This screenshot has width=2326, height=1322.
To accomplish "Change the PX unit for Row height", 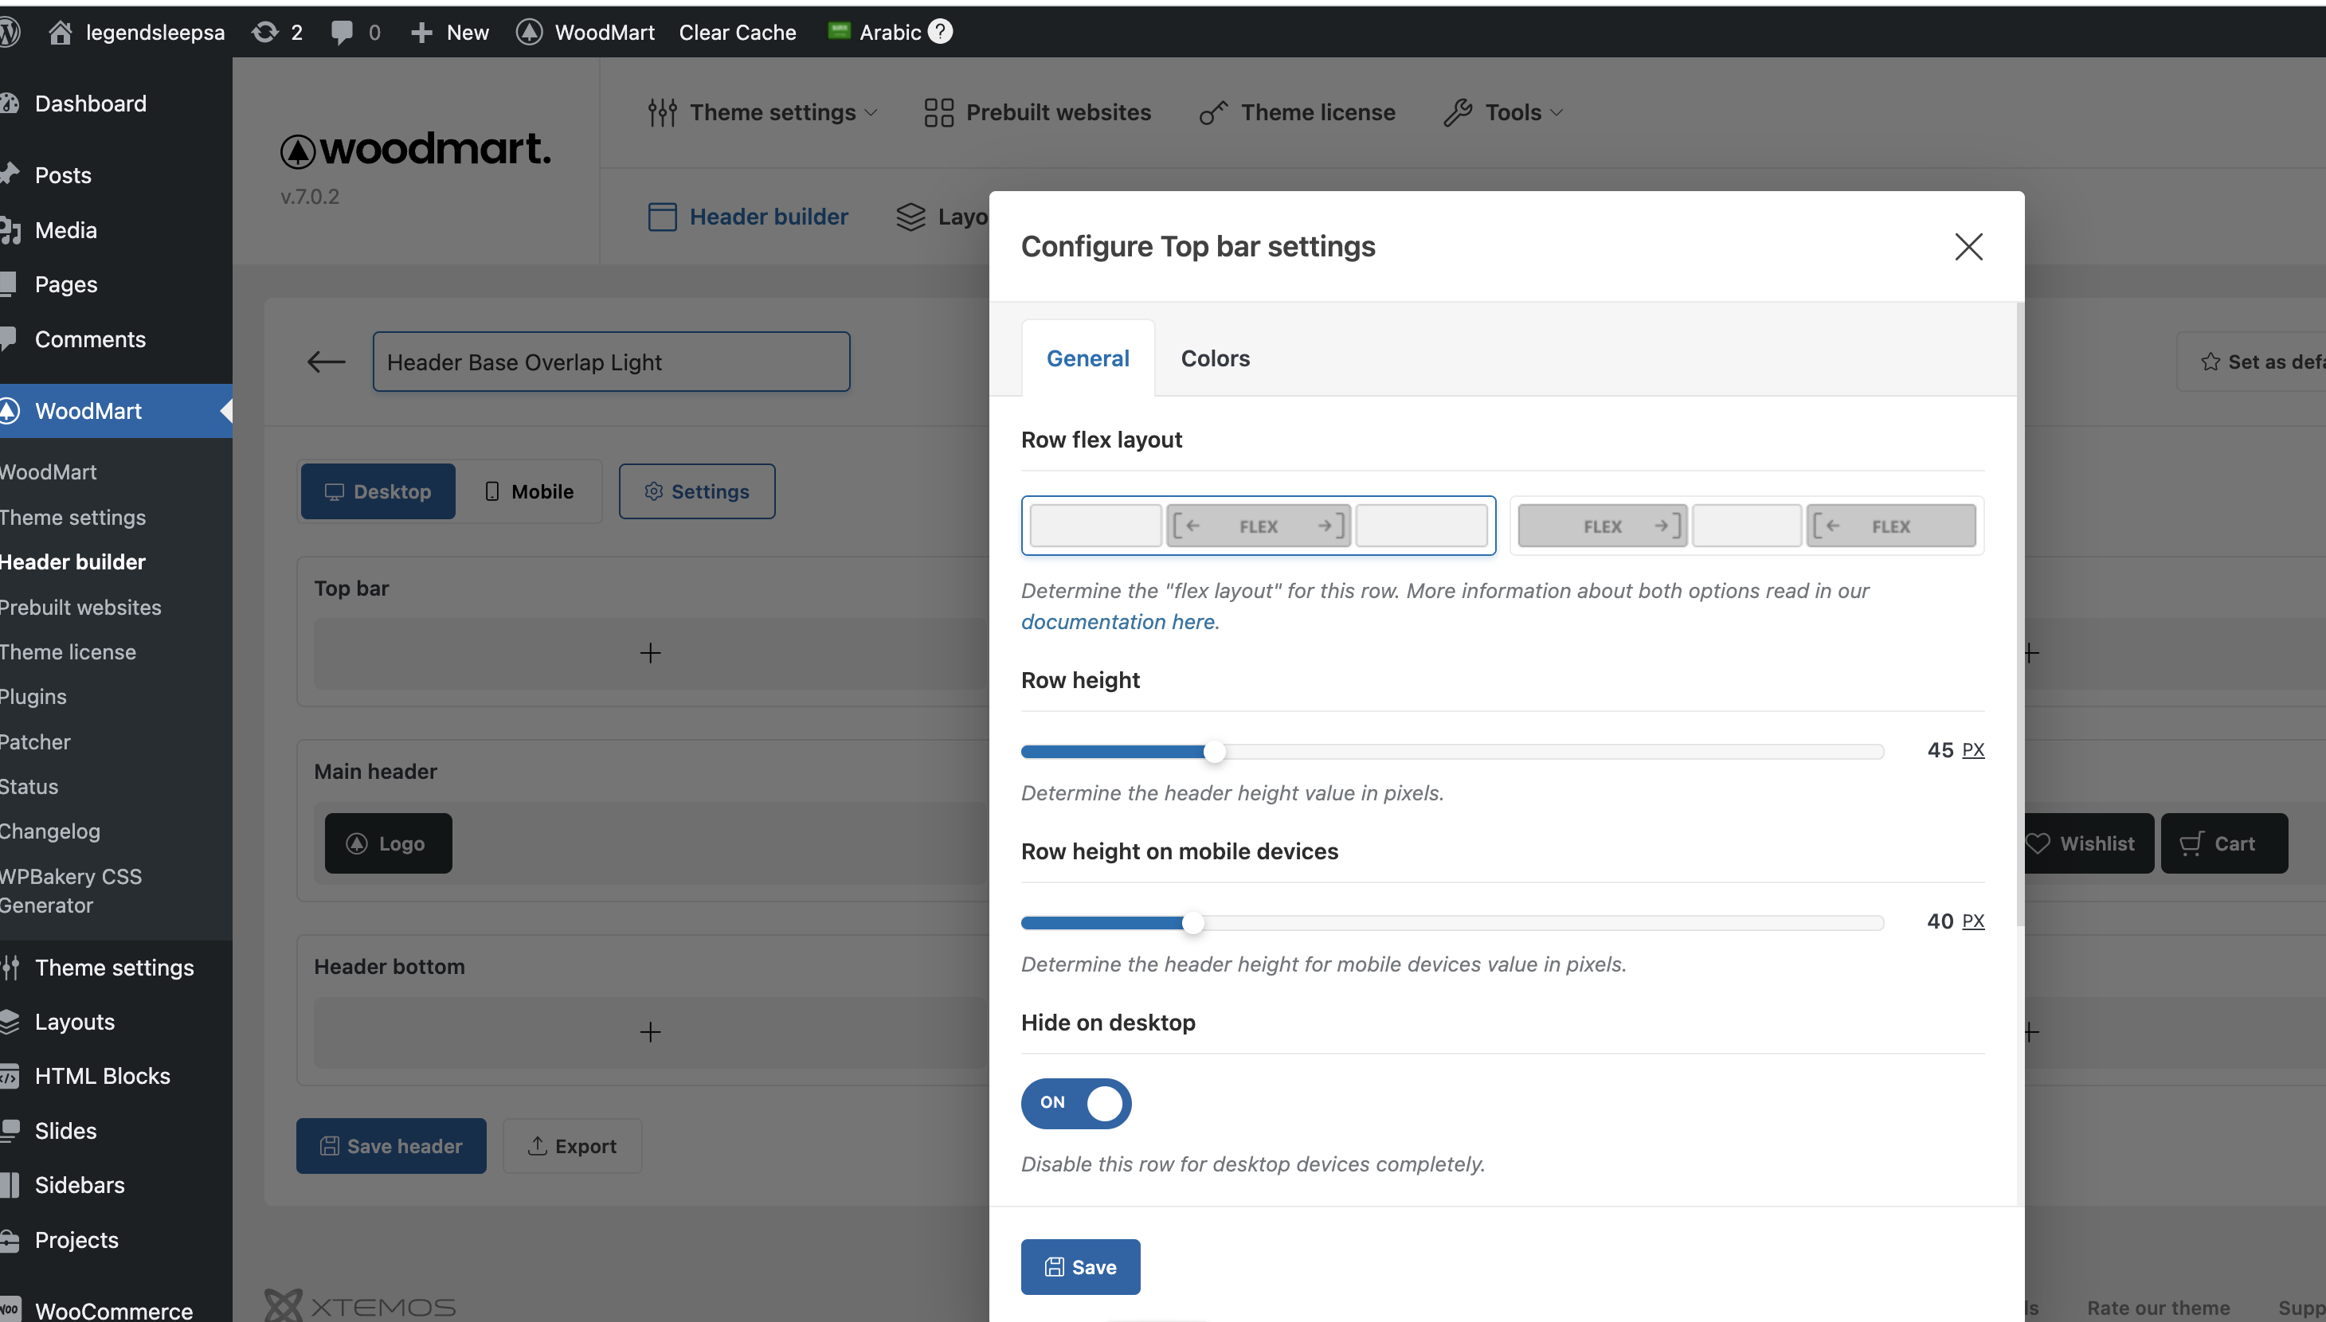I will 1973,750.
